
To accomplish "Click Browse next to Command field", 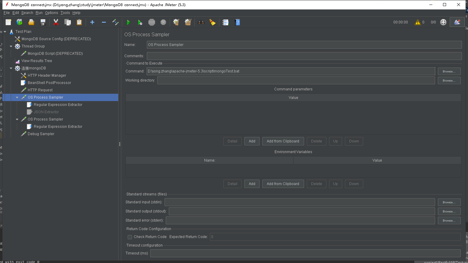I will point(449,71).
